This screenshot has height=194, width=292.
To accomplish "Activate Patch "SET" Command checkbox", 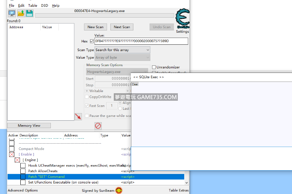I will click(x=23, y=177).
